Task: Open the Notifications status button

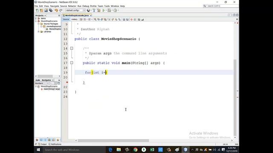Action: [55, 144]
